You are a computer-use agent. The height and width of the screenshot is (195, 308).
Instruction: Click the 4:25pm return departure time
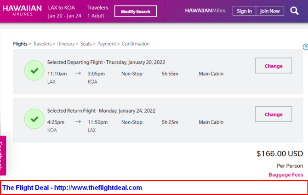pyautogui.click(x=56, y=122)
